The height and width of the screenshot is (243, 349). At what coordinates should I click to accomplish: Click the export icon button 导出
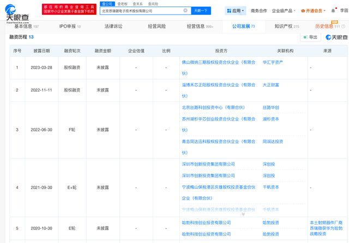click(x=310, y=37)
